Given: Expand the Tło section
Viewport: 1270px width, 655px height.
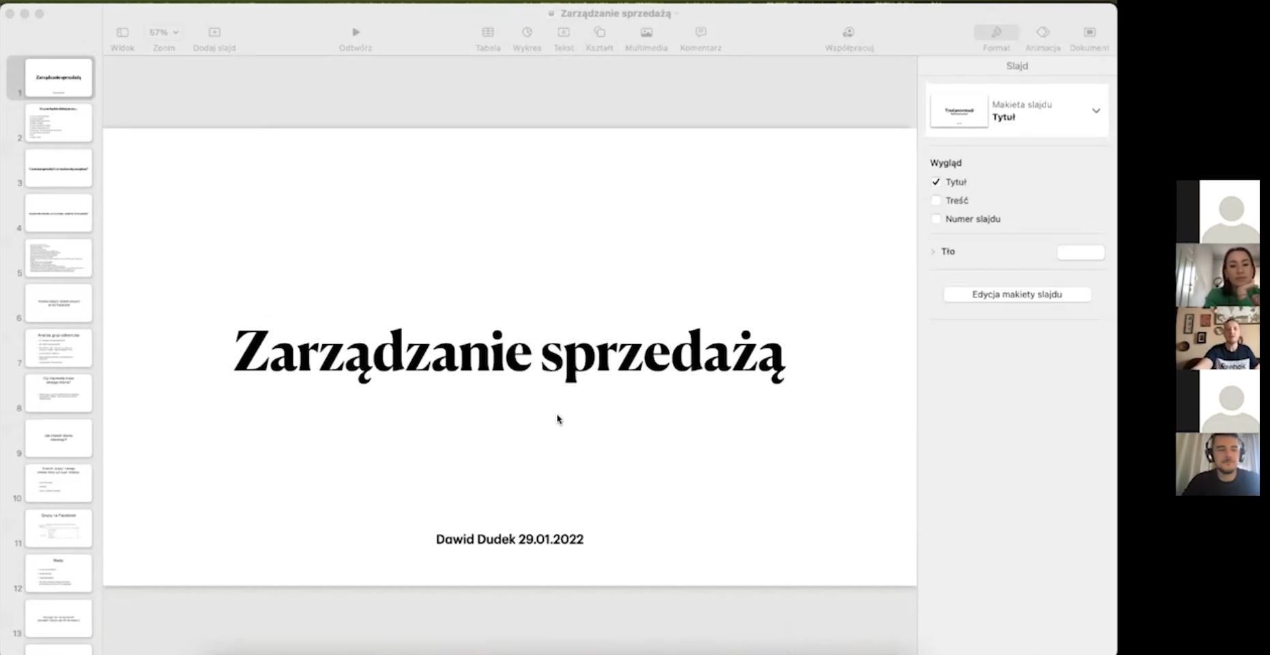Looking at the screenshot, I should [x=934, y=252].
